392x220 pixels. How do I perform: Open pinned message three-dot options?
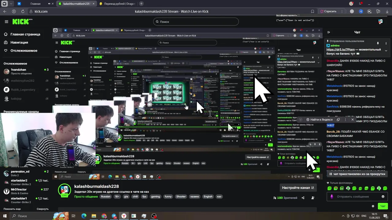tap(386, 43)
